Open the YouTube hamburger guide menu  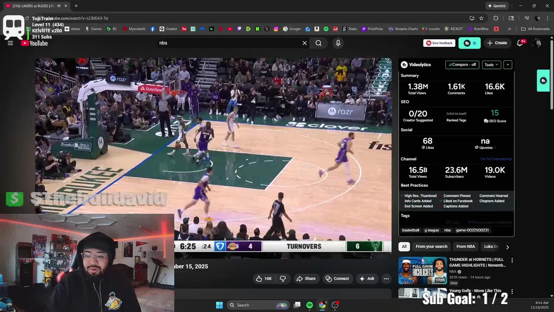(x=10, y=43)
